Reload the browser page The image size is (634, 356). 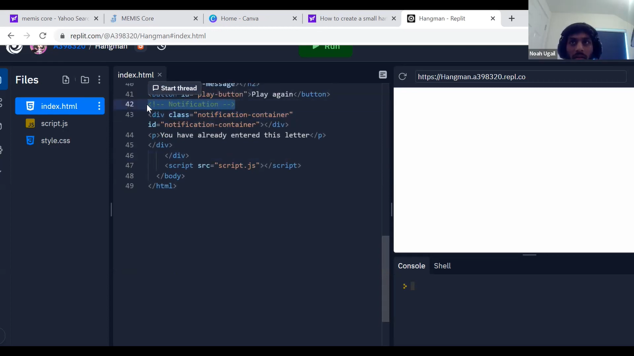(x=43, y=36)
